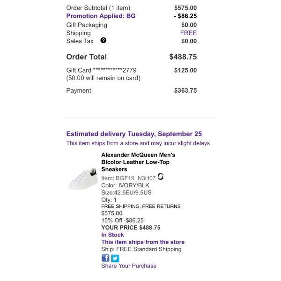
Task: Click the ships from a store delay notice
Action: pos(138,143)
